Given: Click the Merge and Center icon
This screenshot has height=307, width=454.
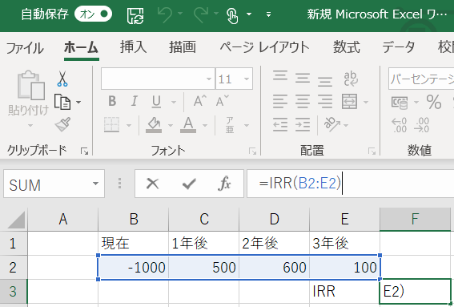Looking at the screenshot, I should coord(349,102).
